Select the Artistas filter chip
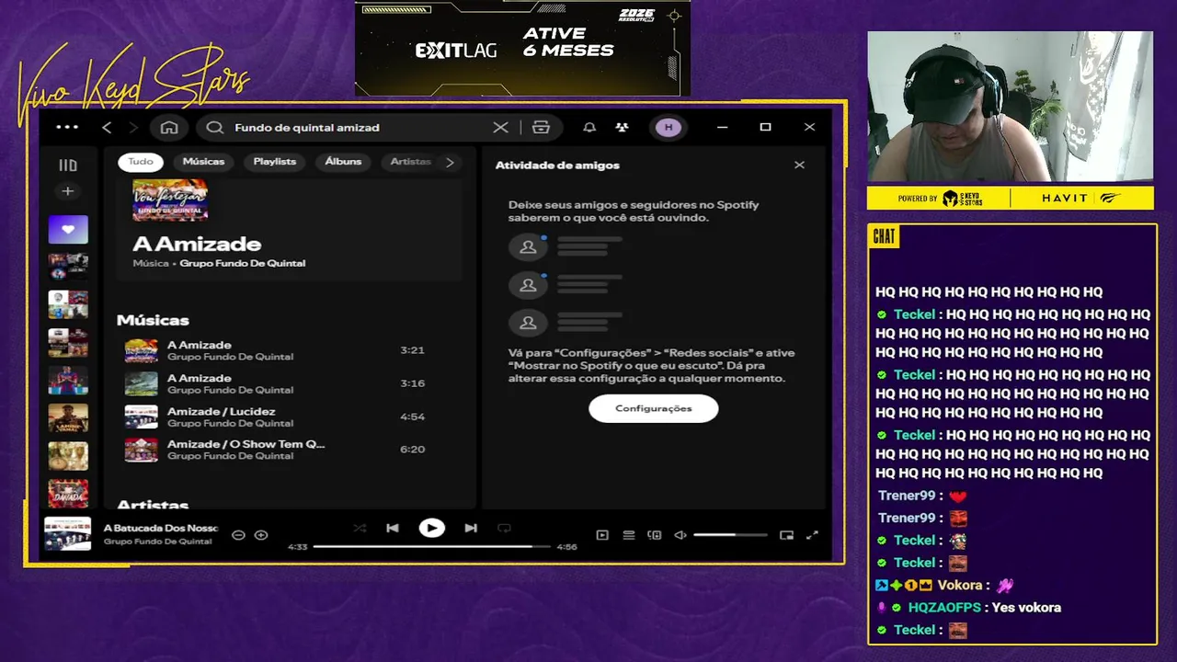Viewport: 1177px width, 662px height. pos(410,162)
